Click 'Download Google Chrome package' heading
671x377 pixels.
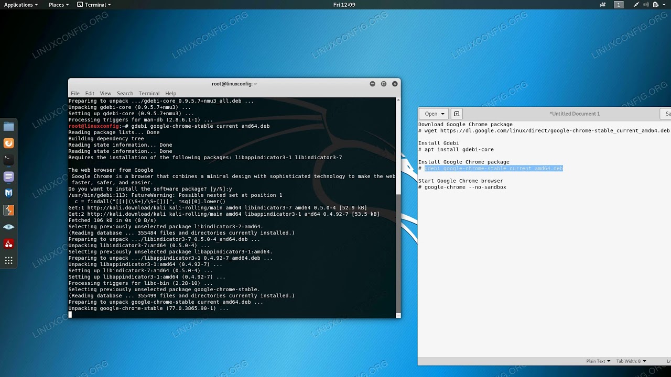[466, 125]
